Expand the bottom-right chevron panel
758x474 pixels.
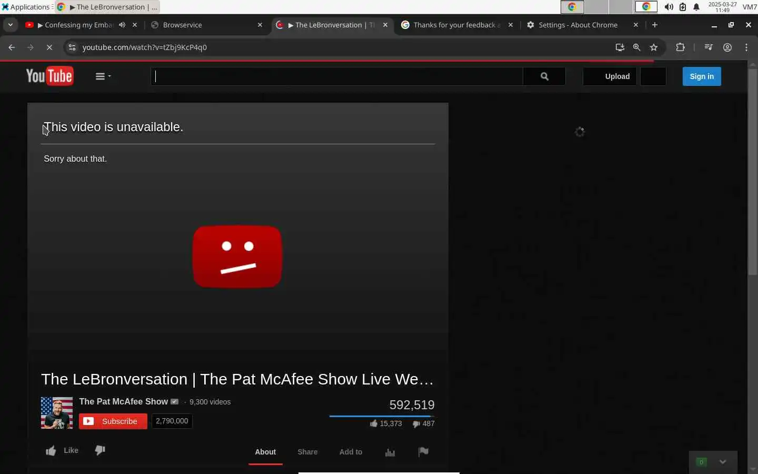point(723,462)
